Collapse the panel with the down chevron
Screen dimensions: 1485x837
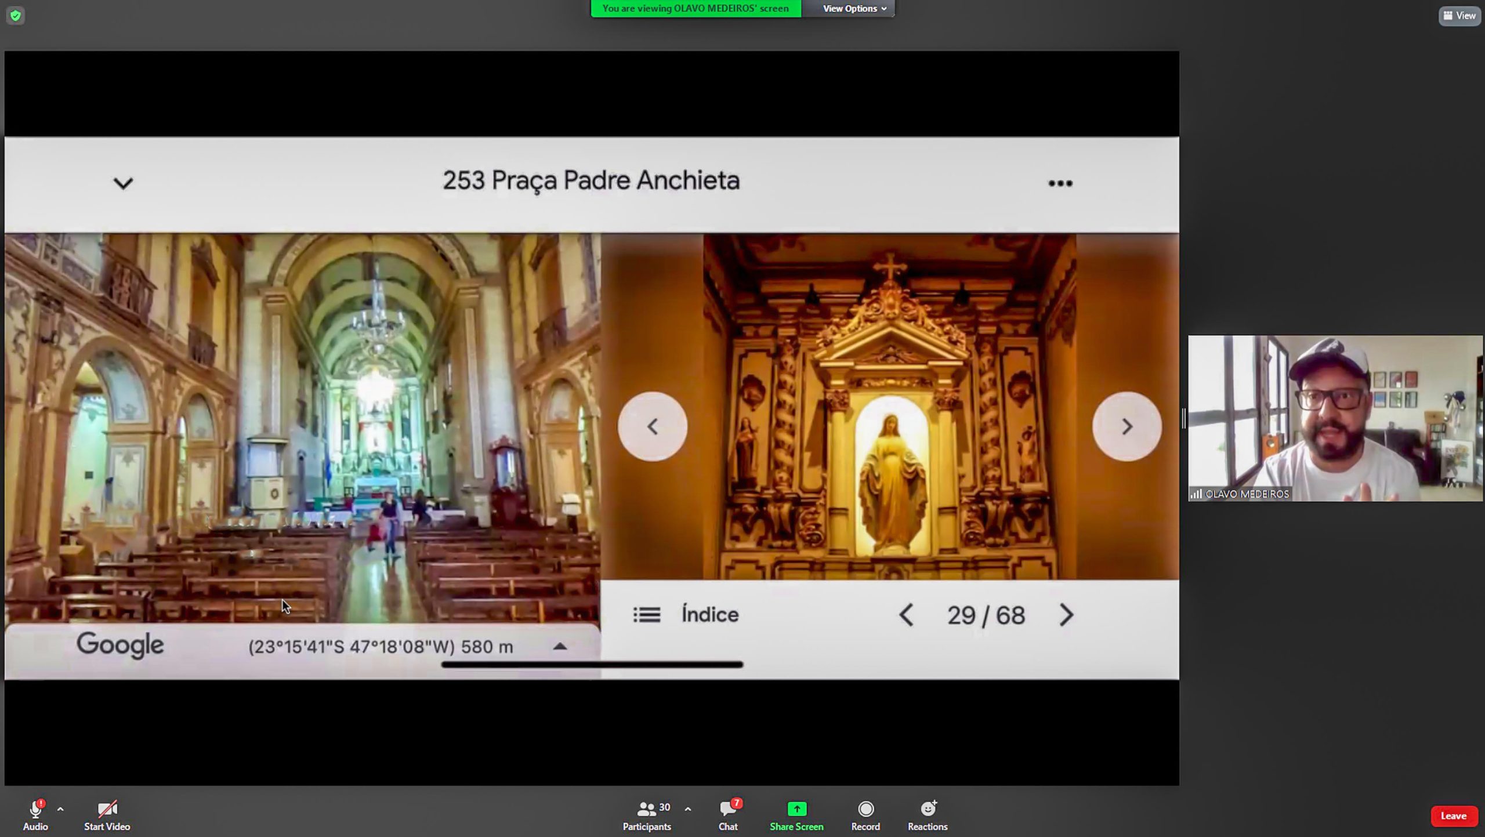point(123,183)
